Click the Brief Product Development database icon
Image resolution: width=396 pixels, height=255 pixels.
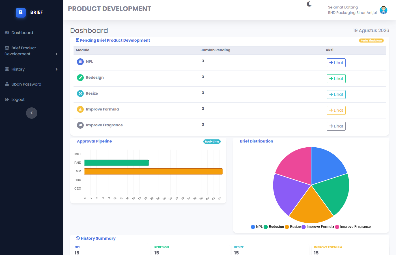click(7, 48)
